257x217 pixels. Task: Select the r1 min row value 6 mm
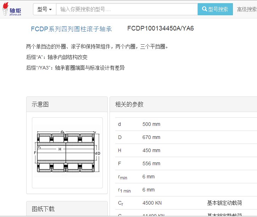click(x=149, y=190)
